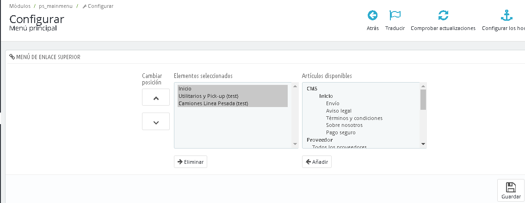Screen dimensions: 525x203
Task: Pick Sobre nosotros from available list
Action: [344, 125]
